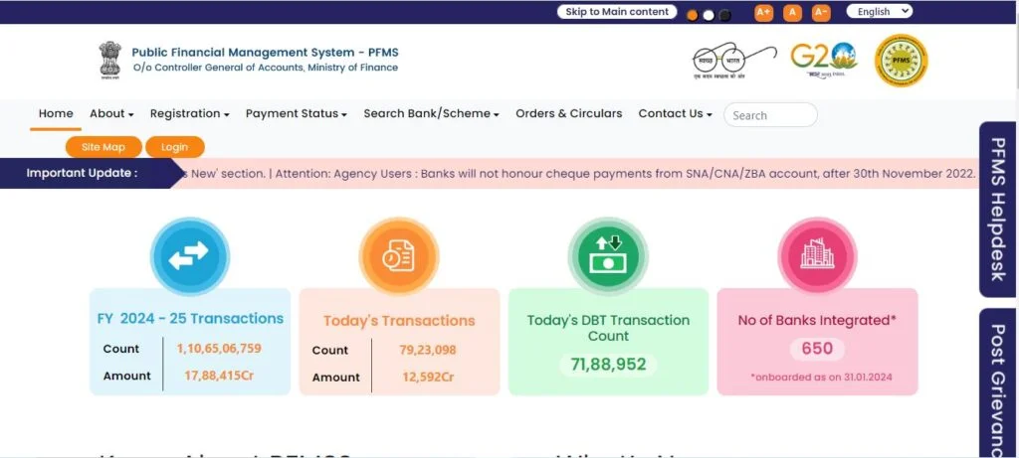Screen dimensions: 1019x458
Task: Open the Site Map button
Action: [x=103, y=147]
